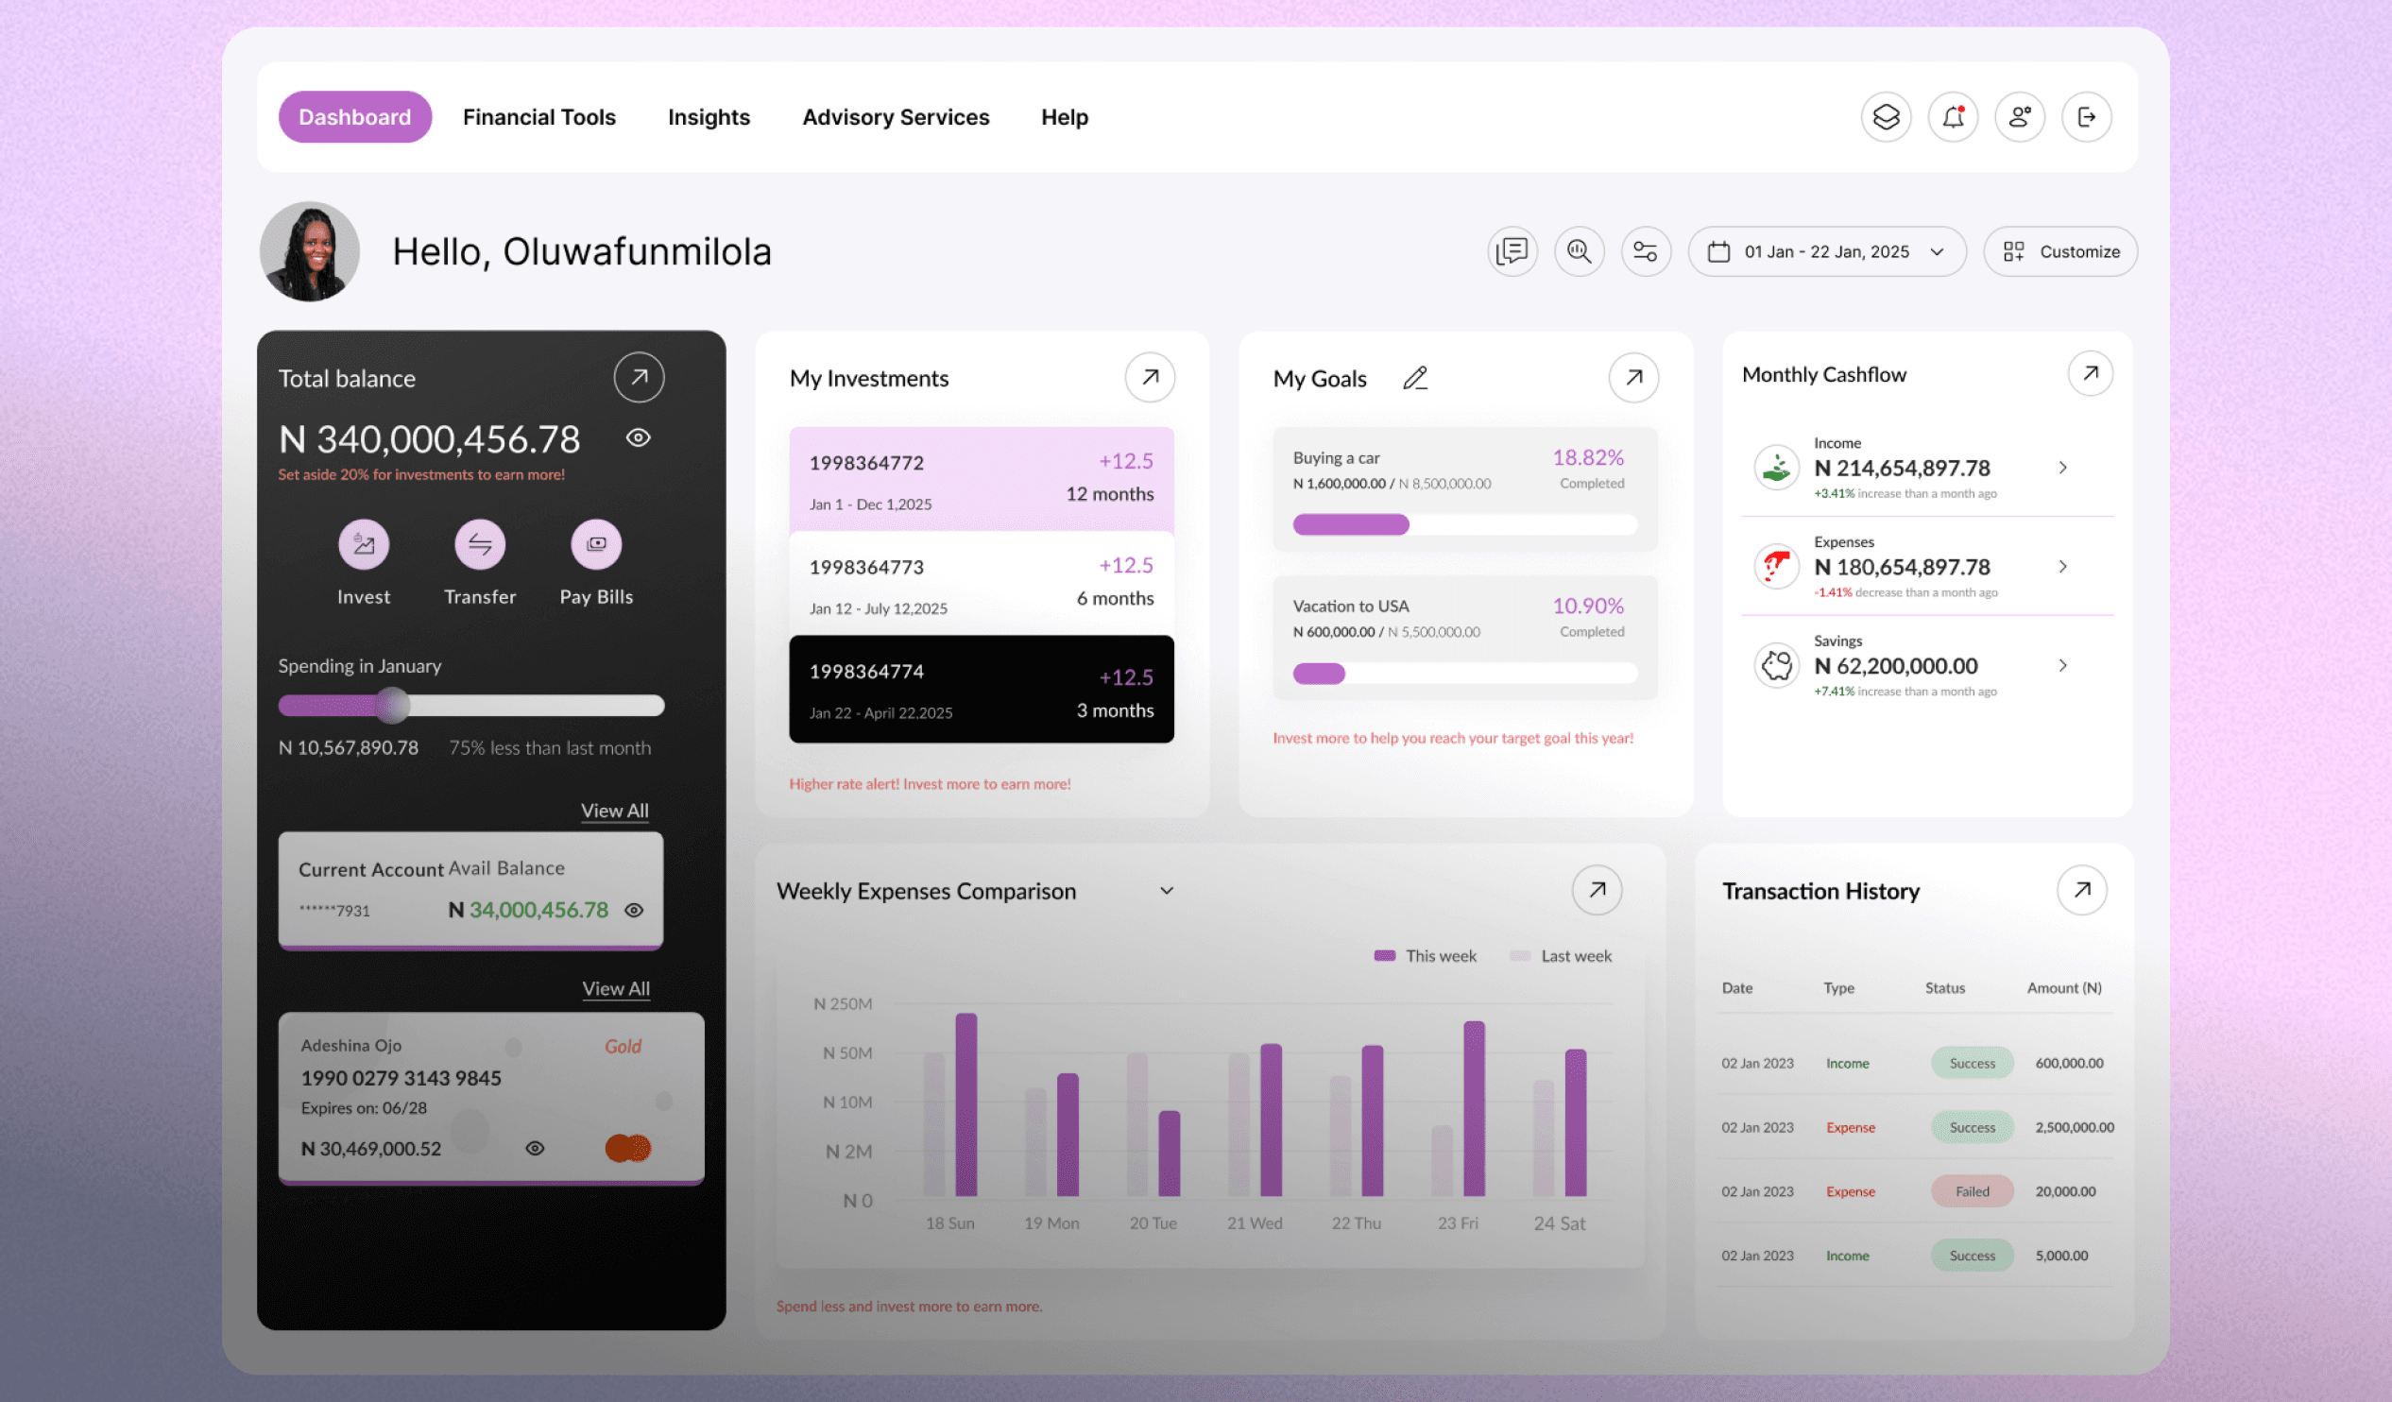
Task: Open the user profile icon
Action: point(2019,117)
